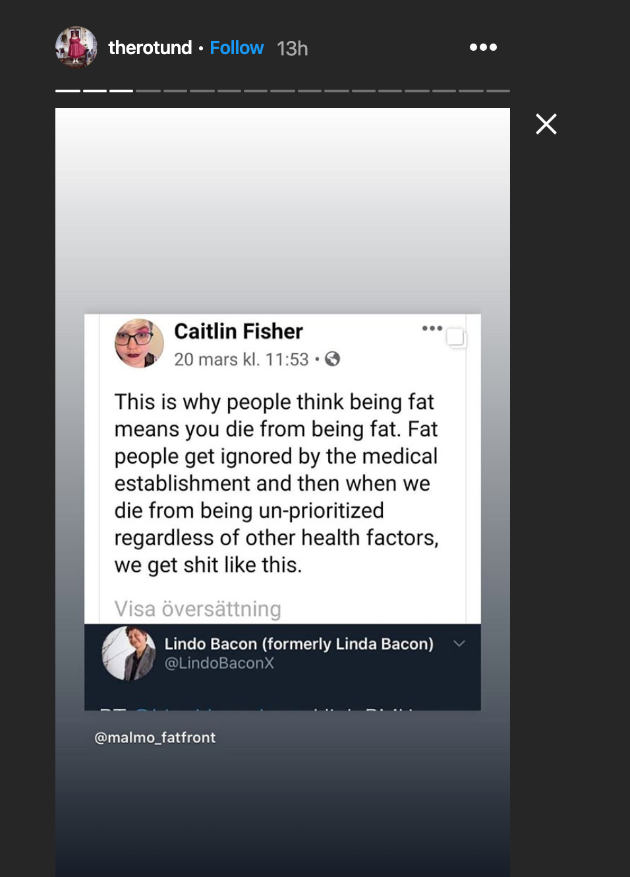Tap the @malmo_fatfront mention
The width and height of the screenshot is (630, 877).
pos(155,737)
